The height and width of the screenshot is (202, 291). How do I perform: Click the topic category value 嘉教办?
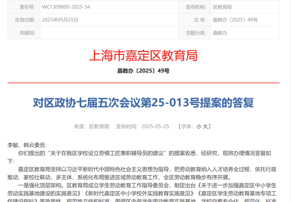click(x=220, y=33)
